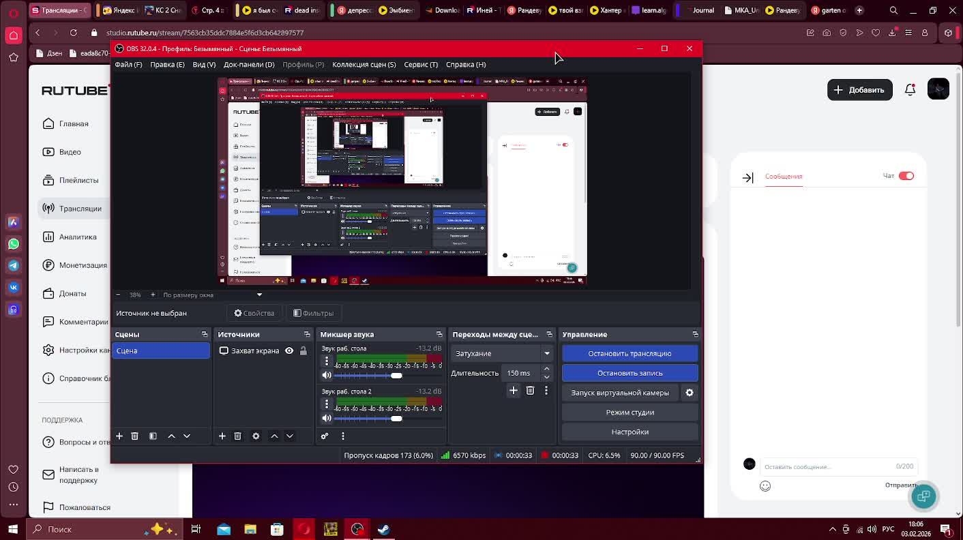Viewport: 963px width, 540px height.
Task: Open the Док-панели (D) menu
Action: pos(249,65)
